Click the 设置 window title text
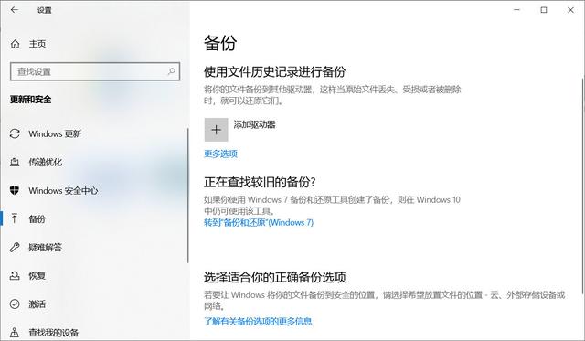 [x=45, y=10]
